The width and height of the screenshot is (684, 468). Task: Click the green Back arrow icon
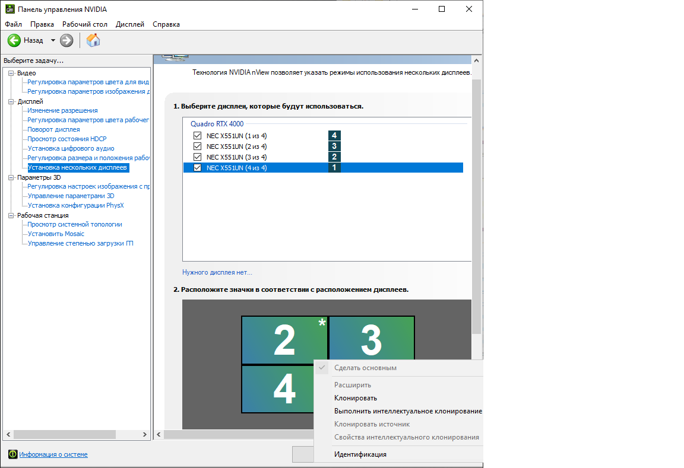click(x=14, y=40)
